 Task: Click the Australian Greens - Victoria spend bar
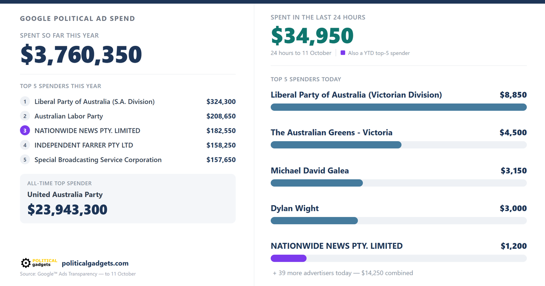(x=336, y=145)
